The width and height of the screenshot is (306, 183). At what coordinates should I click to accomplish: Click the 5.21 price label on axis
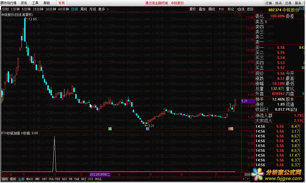(247, 101)
